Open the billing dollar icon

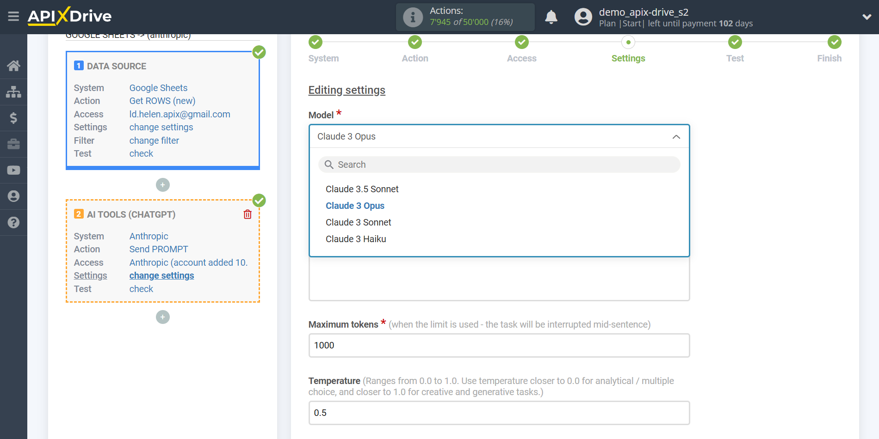tap(13, 118)
